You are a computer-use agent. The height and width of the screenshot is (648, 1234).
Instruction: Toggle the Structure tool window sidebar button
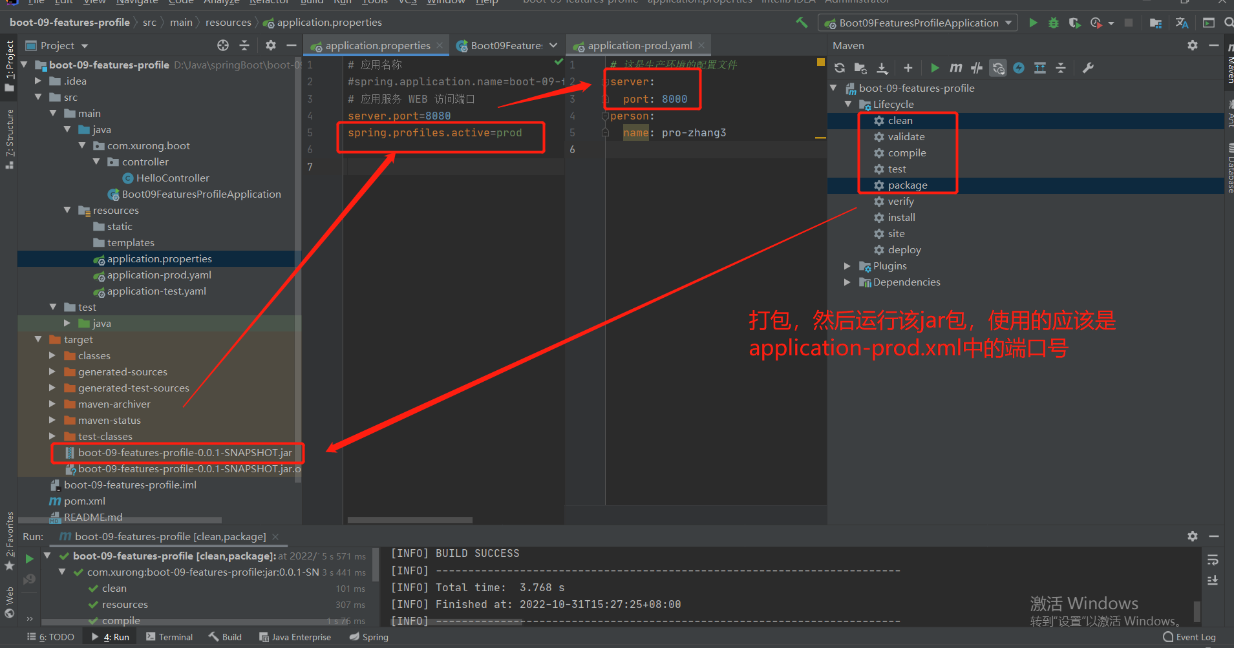(10, 138)
